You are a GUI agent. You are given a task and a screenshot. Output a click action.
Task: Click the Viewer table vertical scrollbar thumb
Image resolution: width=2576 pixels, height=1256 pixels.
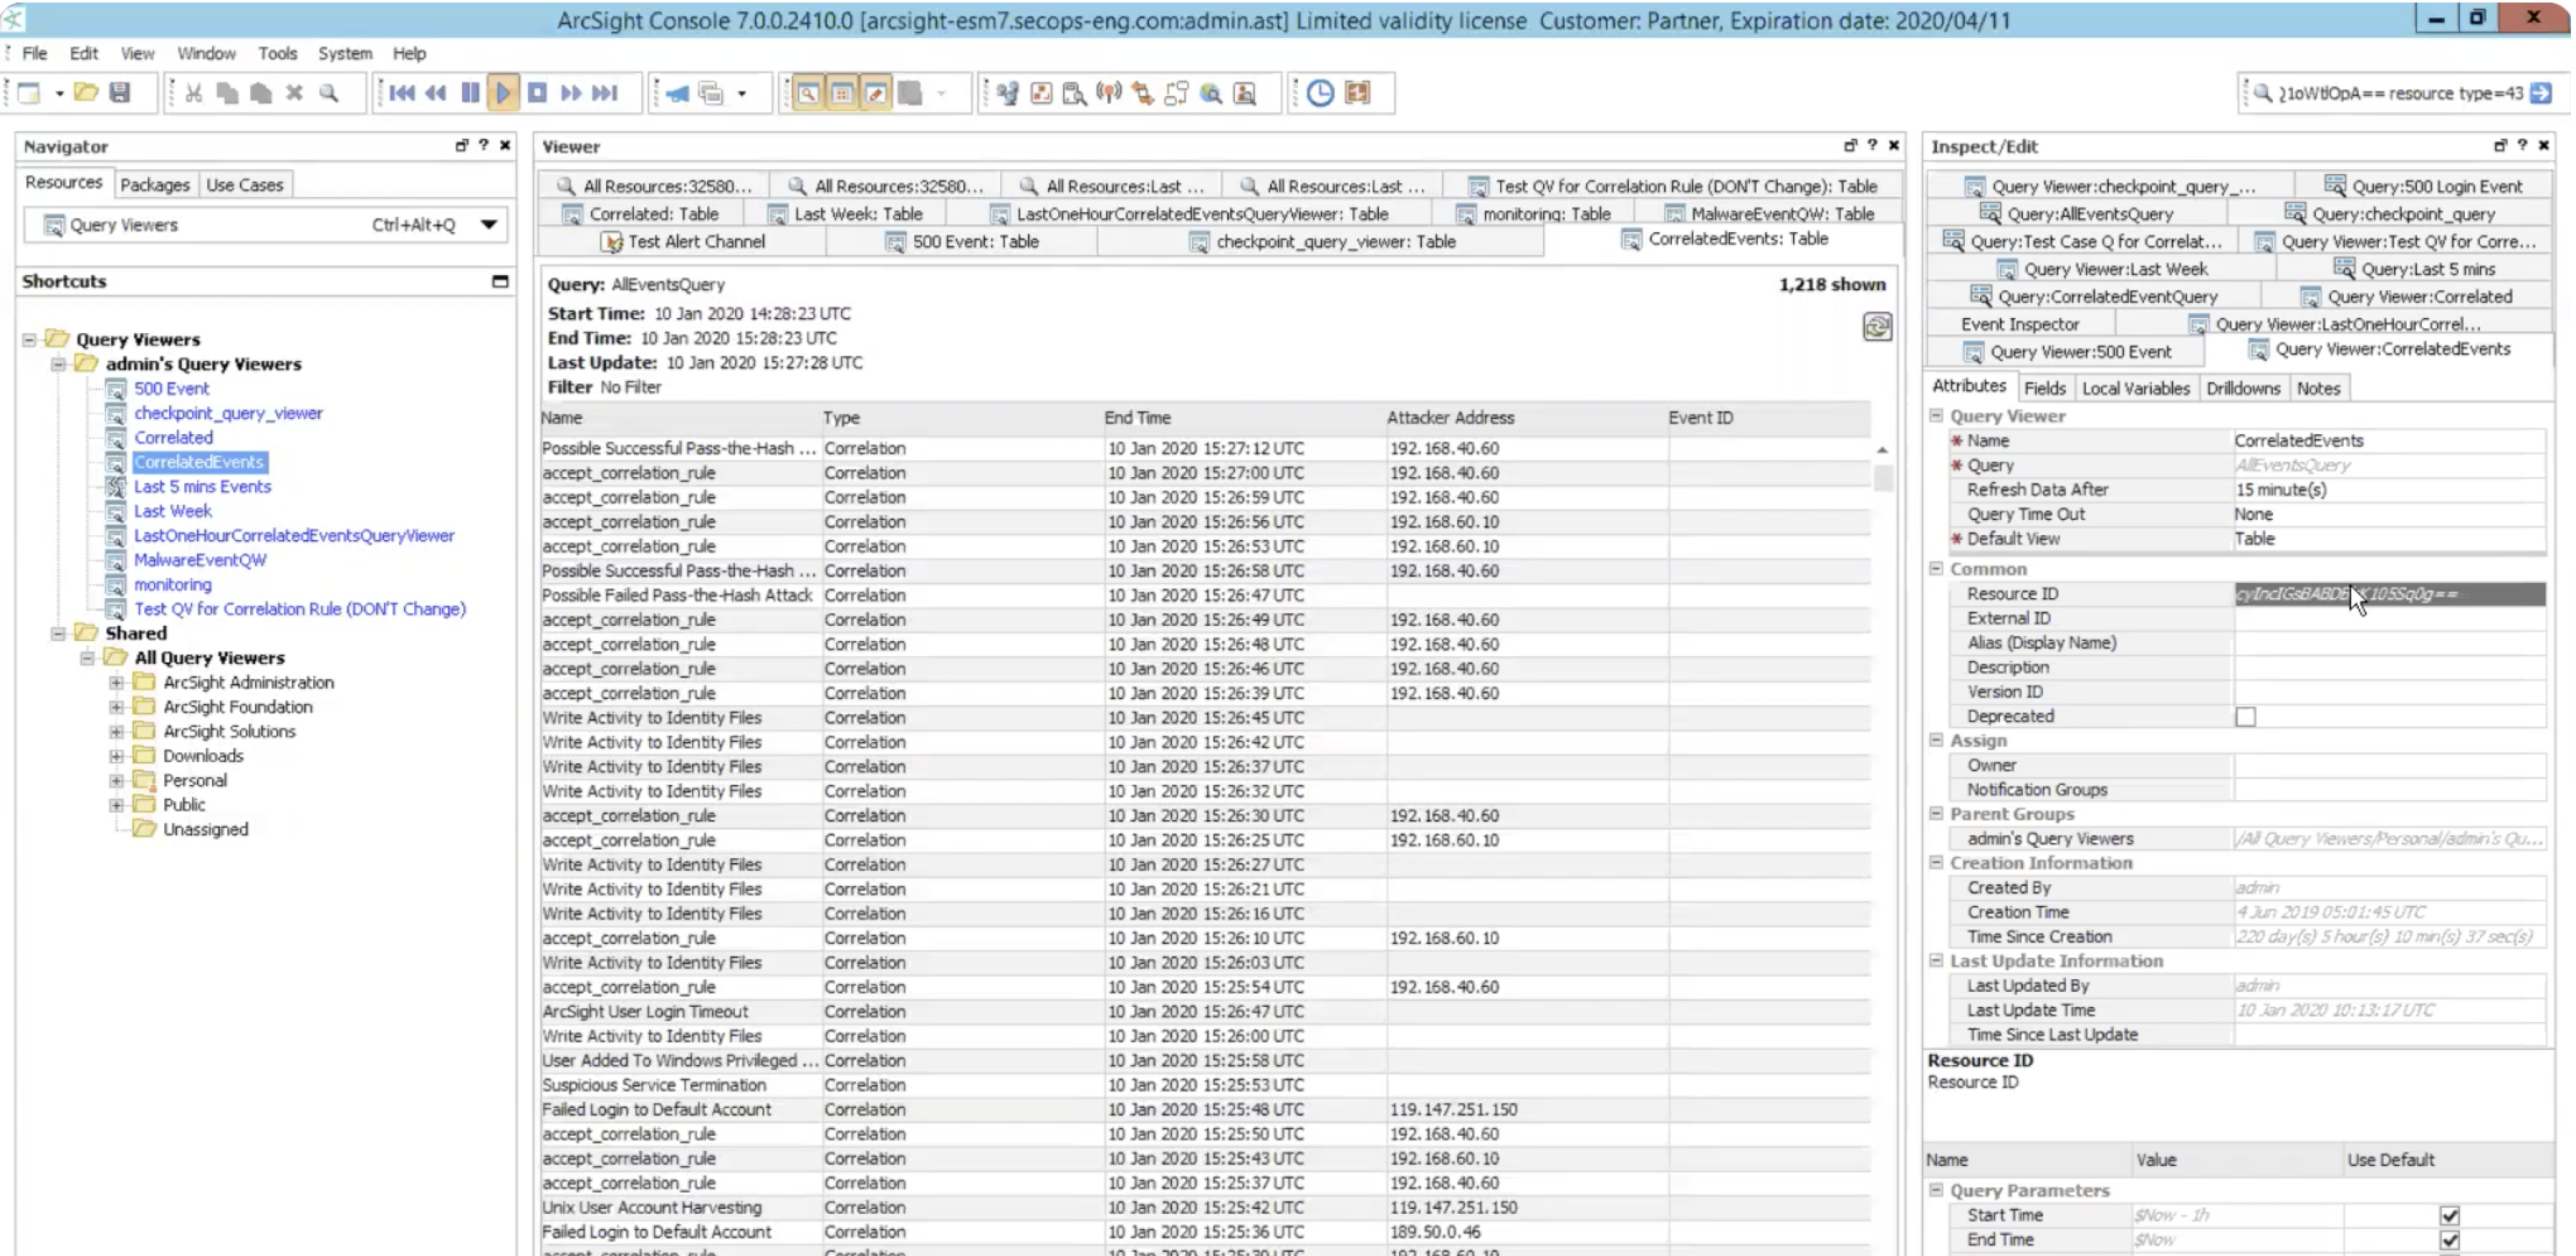(1883, 479)
